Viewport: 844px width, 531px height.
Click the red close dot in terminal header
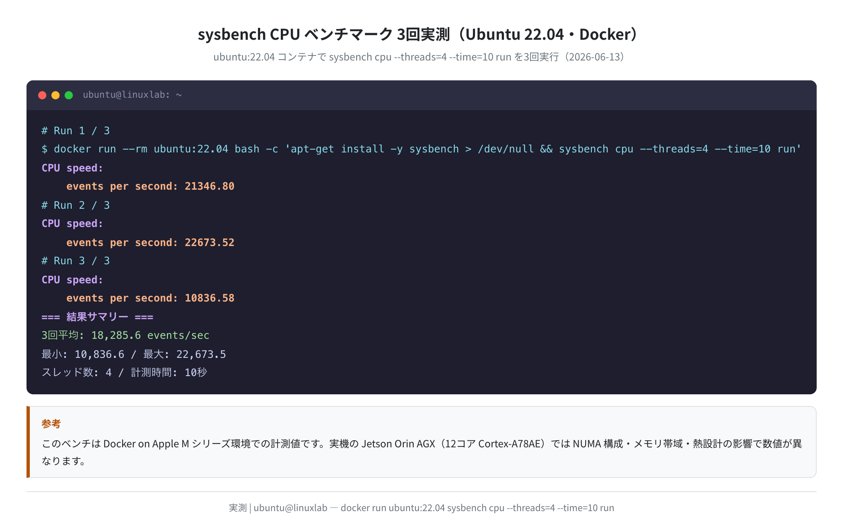(42, 95)
